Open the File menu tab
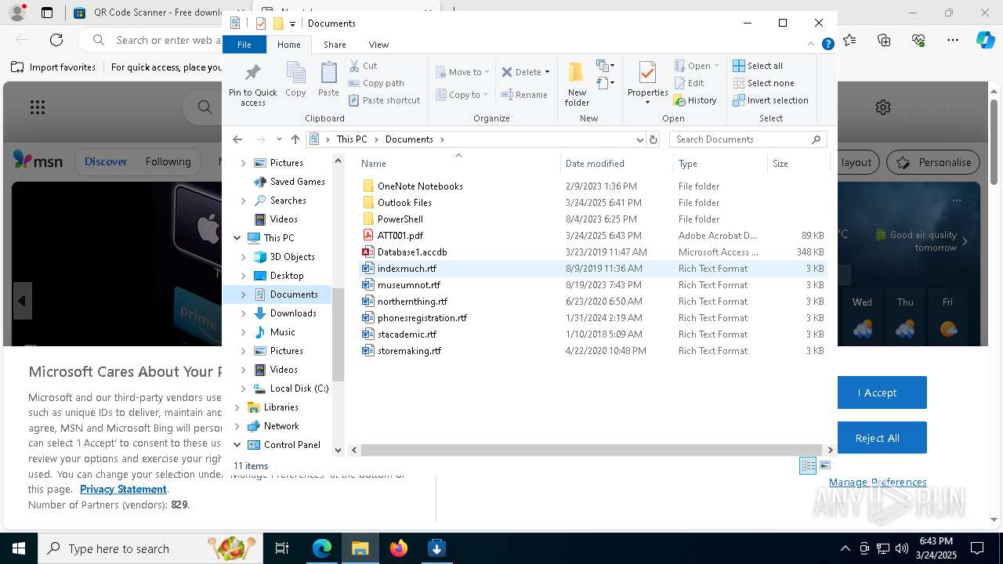 pyautogui.click(x=244, y=45)
